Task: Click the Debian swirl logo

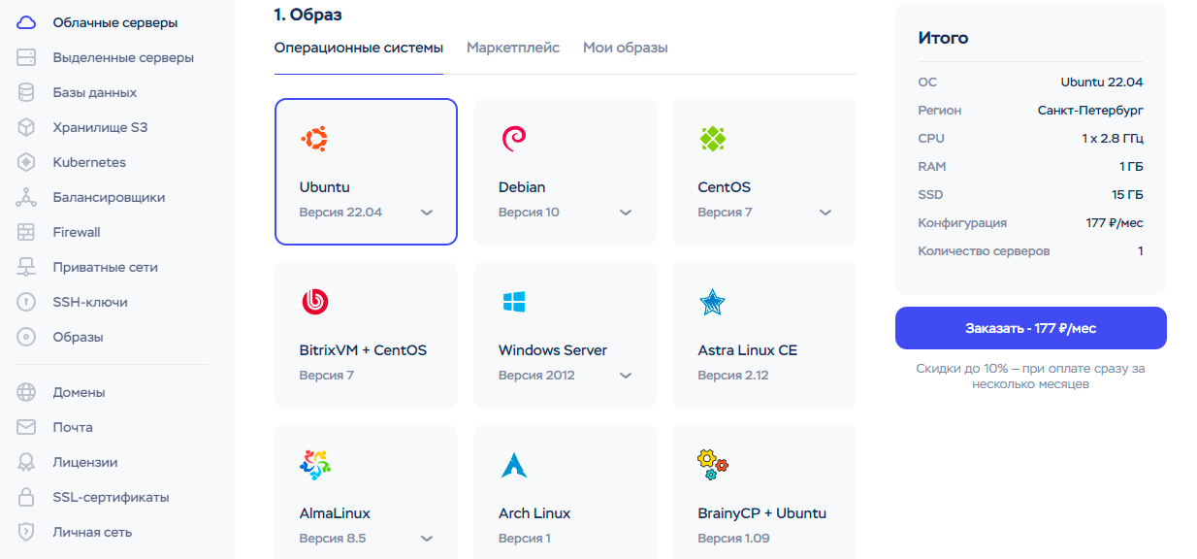Action: point(513,139)
